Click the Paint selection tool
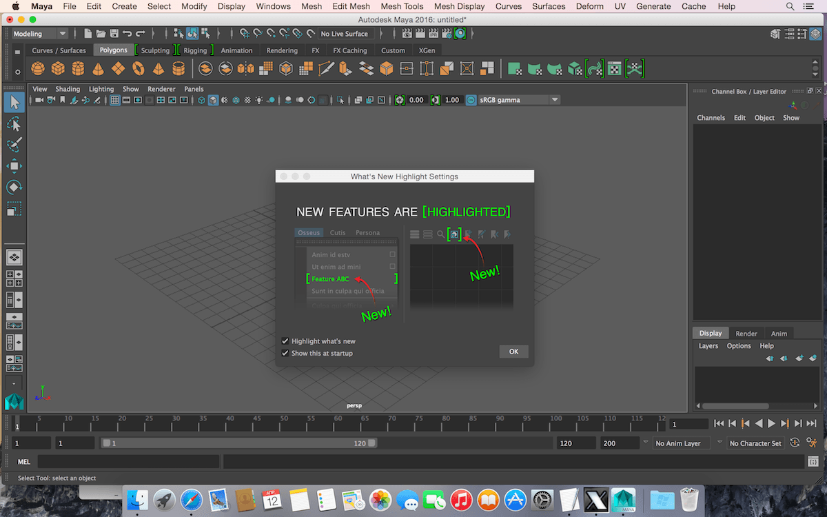Screen dimensions: 827x517 (x=14, y=145)
